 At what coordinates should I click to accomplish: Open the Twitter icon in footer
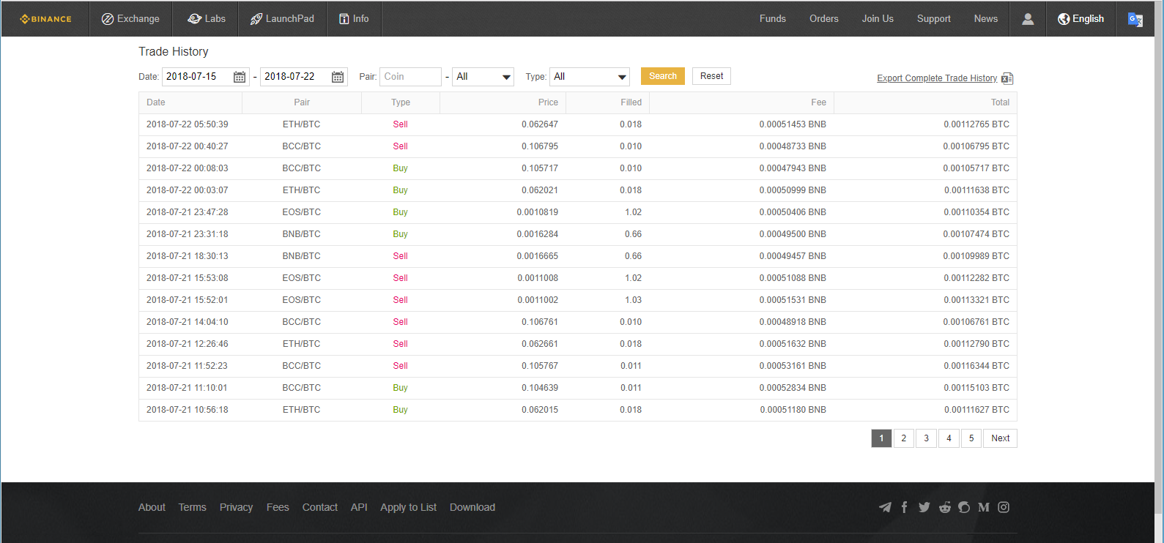point(924,507)
